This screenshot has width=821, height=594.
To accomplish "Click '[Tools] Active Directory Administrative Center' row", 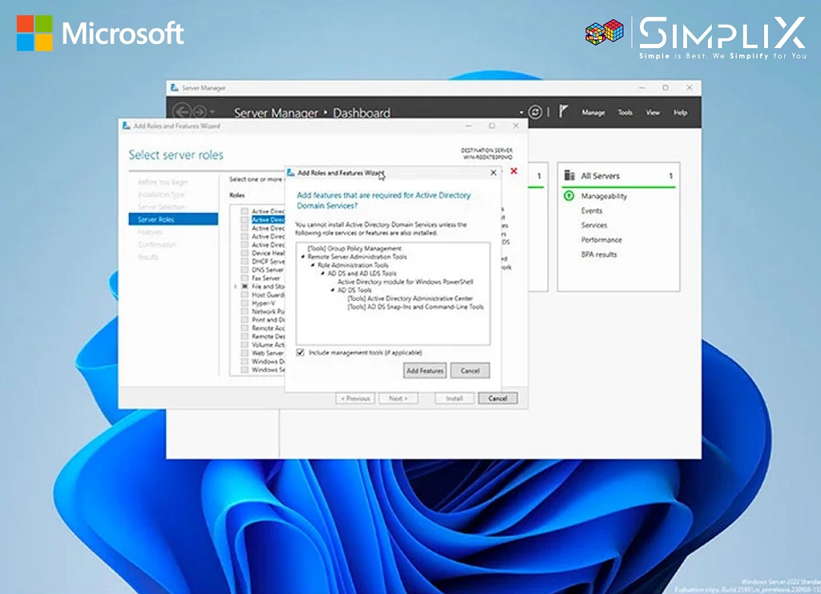I will click(410, 298).
